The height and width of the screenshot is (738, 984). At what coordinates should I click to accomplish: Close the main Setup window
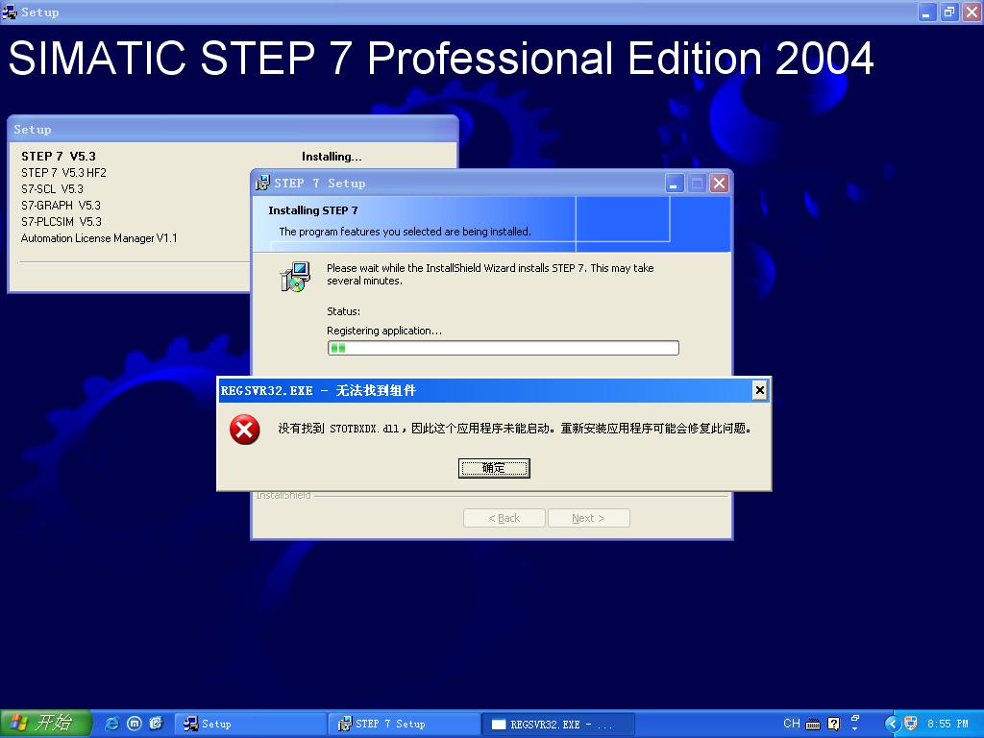pyautogui.click(x=972, y=12)
